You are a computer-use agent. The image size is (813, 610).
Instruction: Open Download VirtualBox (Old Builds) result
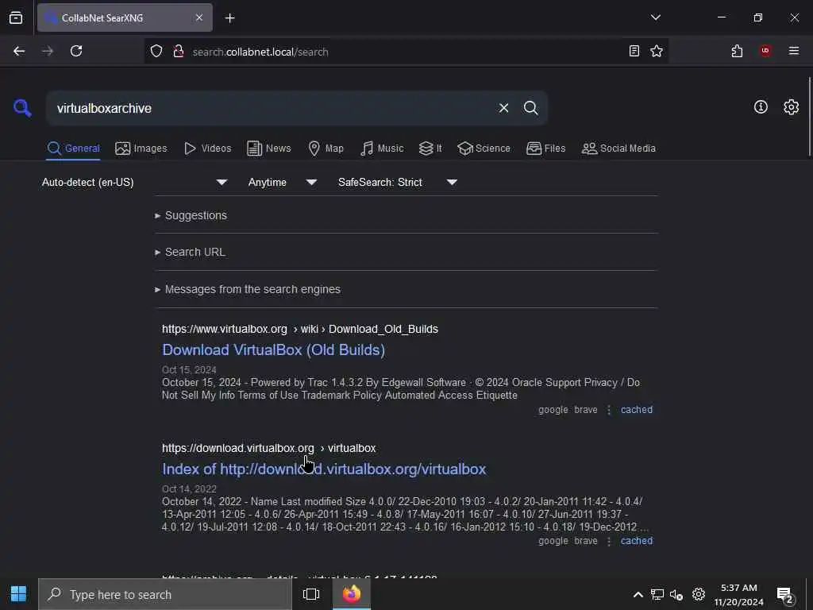coord(273,350)
